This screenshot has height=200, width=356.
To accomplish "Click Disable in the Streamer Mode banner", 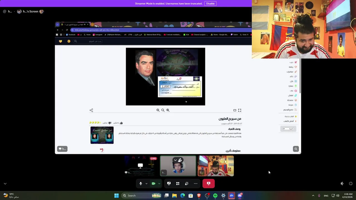I will (210, 4).
